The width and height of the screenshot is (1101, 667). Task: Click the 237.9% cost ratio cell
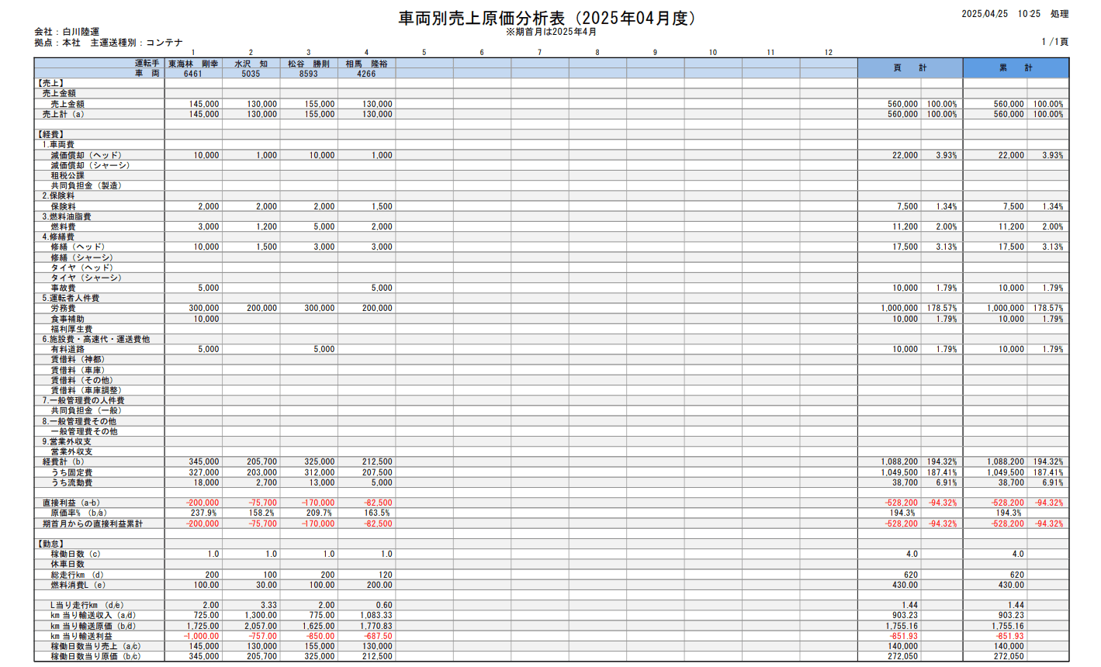click(204, 513)
